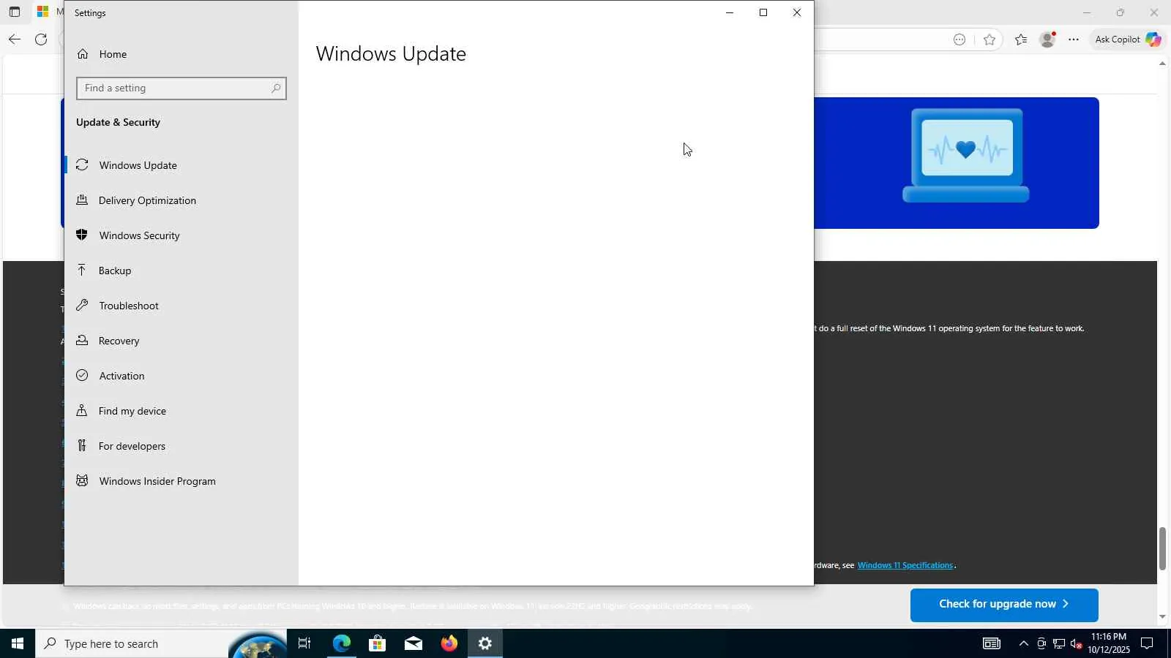Image resolution: width=1171 pixels, height=658 pixels.
Task: Click the PC health laptop illustration
Action: click(x=966, y=156)
